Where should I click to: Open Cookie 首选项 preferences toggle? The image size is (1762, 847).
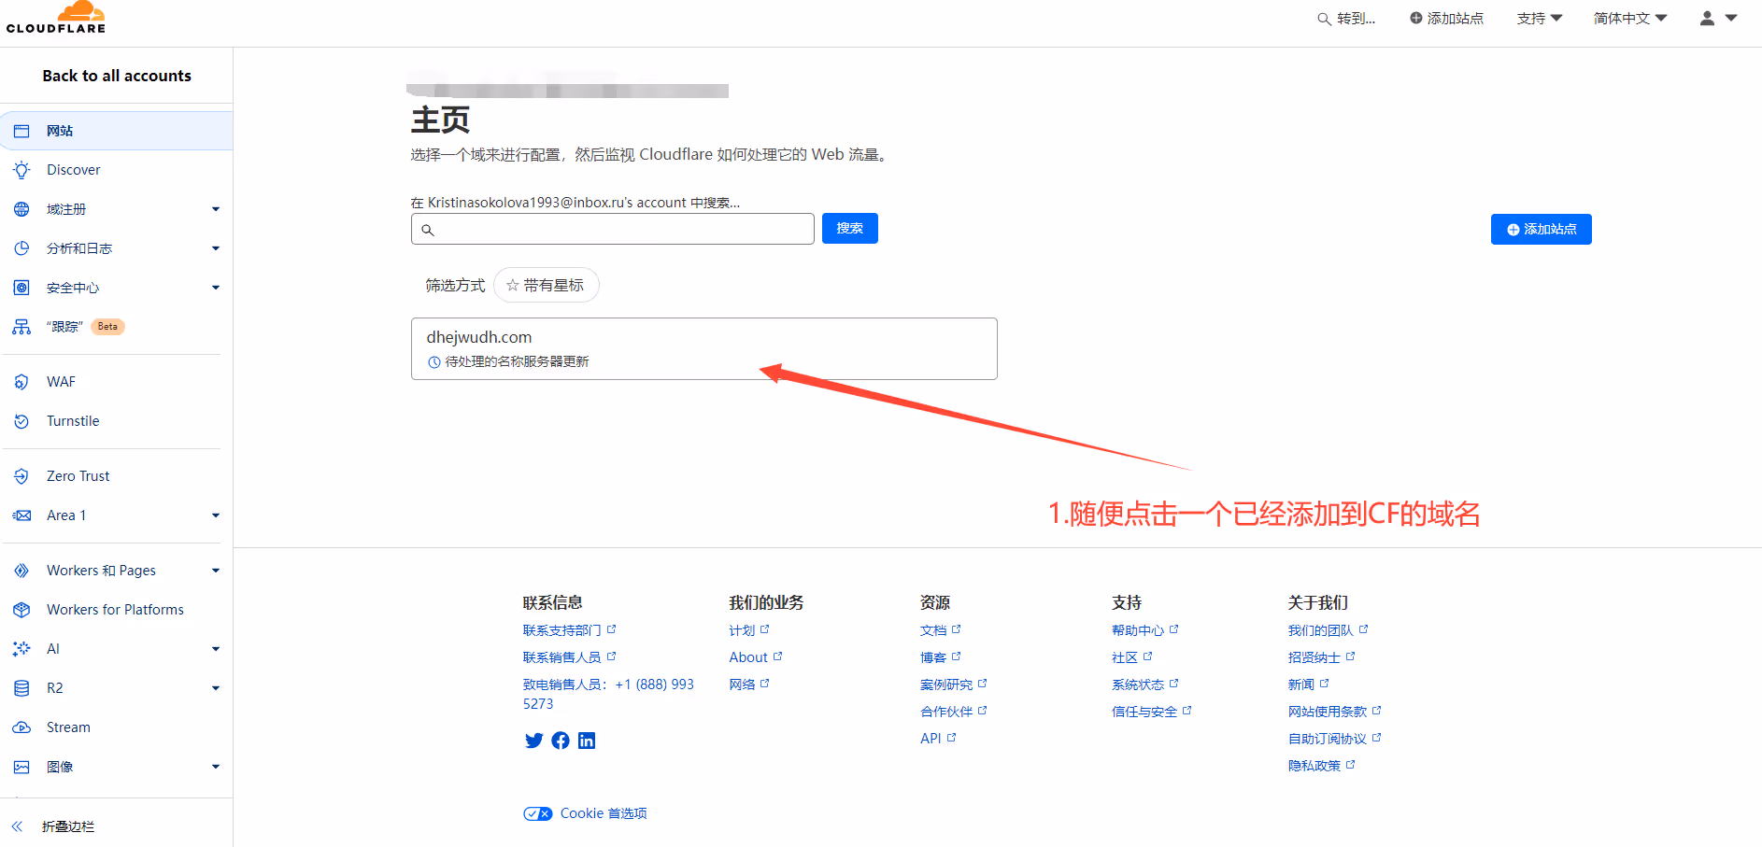tap(538, 813)
